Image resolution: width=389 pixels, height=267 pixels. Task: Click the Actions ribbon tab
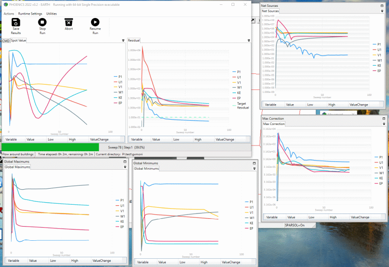click(9, 14)
